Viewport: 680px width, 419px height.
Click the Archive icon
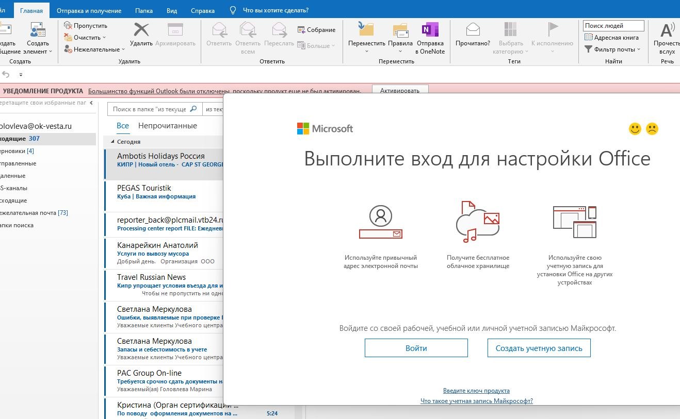175,30
